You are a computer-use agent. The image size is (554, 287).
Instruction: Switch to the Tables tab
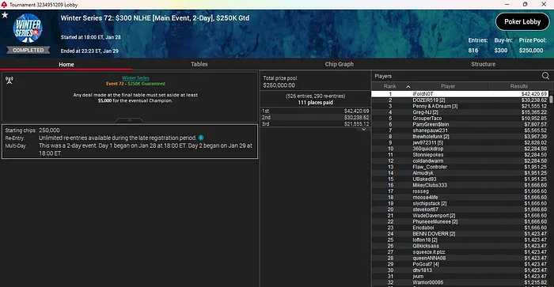(x=199, y=64)
